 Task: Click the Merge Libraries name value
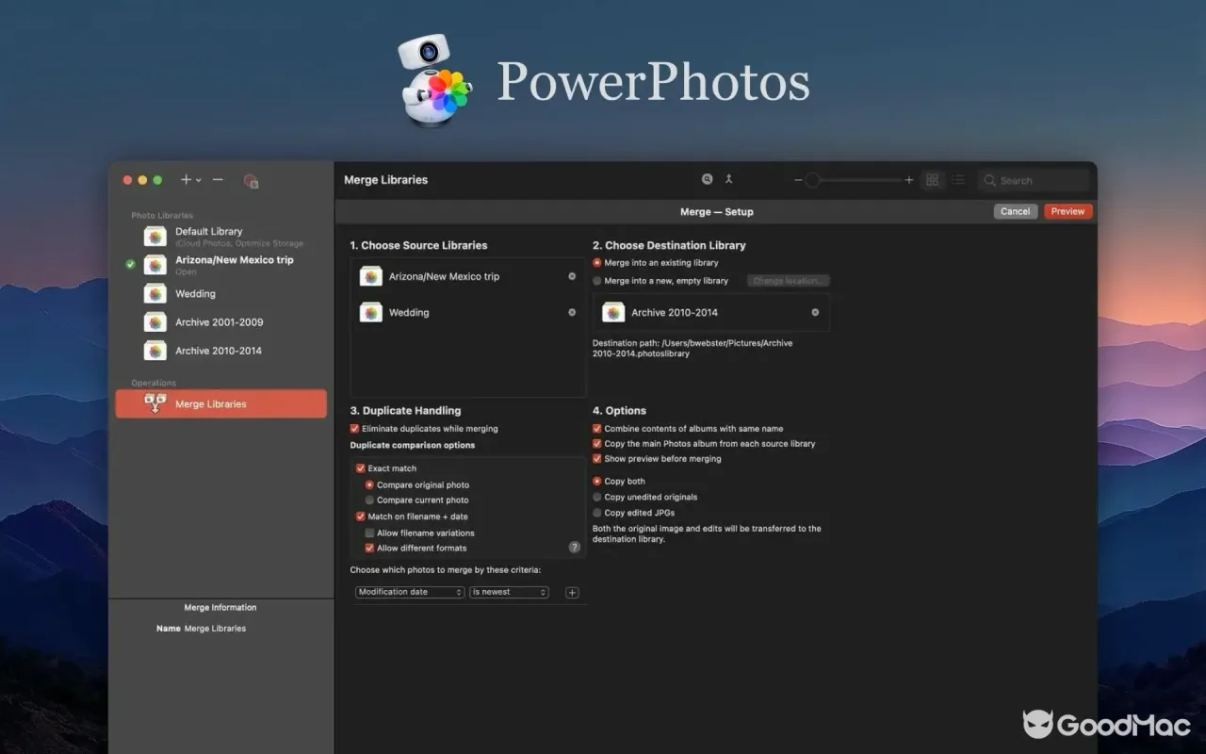click(215, 629)
